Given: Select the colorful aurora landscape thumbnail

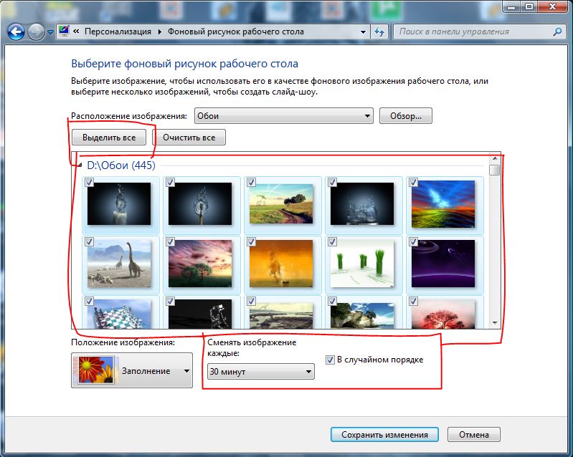Looking at the screenshot, I should point(443,203).
